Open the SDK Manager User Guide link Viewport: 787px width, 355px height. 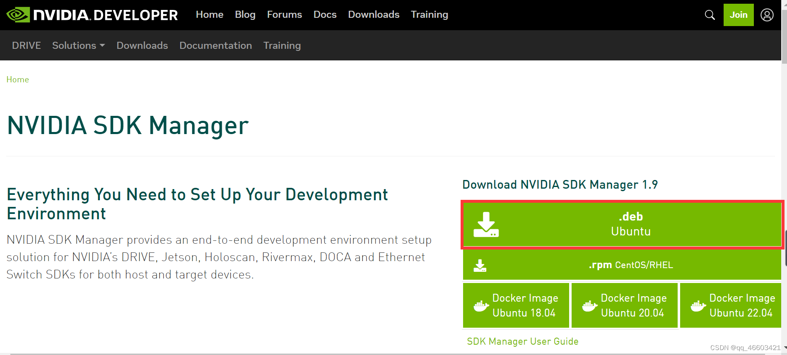[523, 341]
